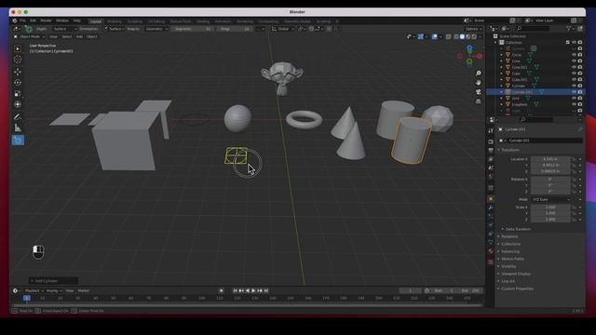This screenshot has width=596, height=335.
Task: Open the Modifiers wrench tab icon
Action: pos(491,208)
